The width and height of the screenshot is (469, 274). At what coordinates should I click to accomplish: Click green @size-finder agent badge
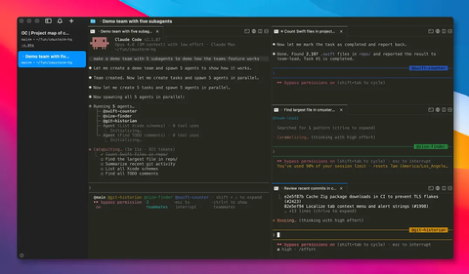pos(431,147)
